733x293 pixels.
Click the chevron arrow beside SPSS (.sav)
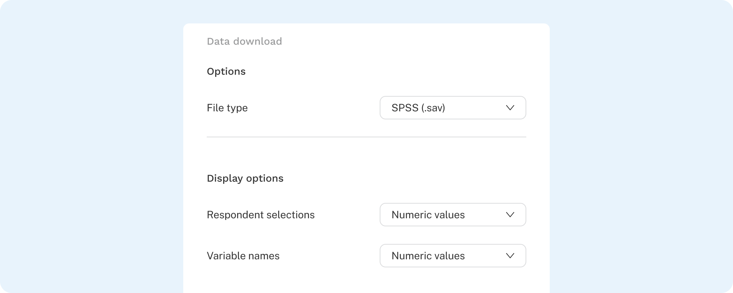510,108
